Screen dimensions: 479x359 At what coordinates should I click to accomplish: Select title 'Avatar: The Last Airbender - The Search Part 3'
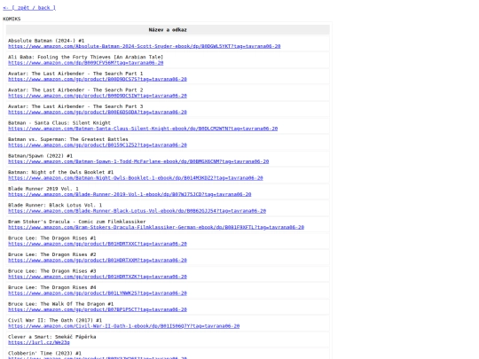[75, 106]
